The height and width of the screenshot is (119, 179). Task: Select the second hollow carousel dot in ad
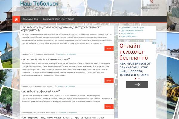139,79
